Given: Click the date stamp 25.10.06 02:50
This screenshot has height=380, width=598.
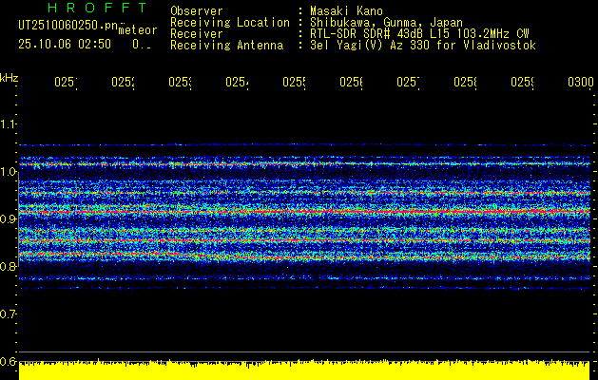Looking at the screenshot, I should point(65,45).
